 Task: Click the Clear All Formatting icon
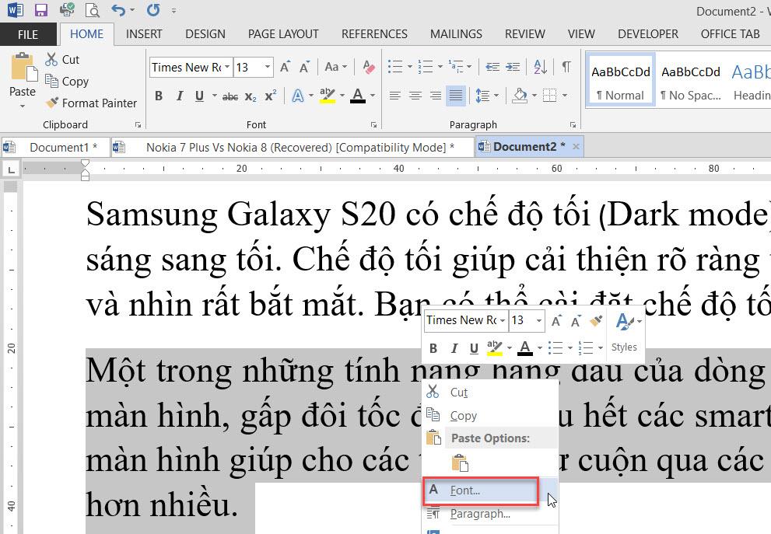(x=368, y=68)
